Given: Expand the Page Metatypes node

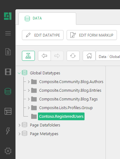Looking at the screenshot, I should 19,134.
